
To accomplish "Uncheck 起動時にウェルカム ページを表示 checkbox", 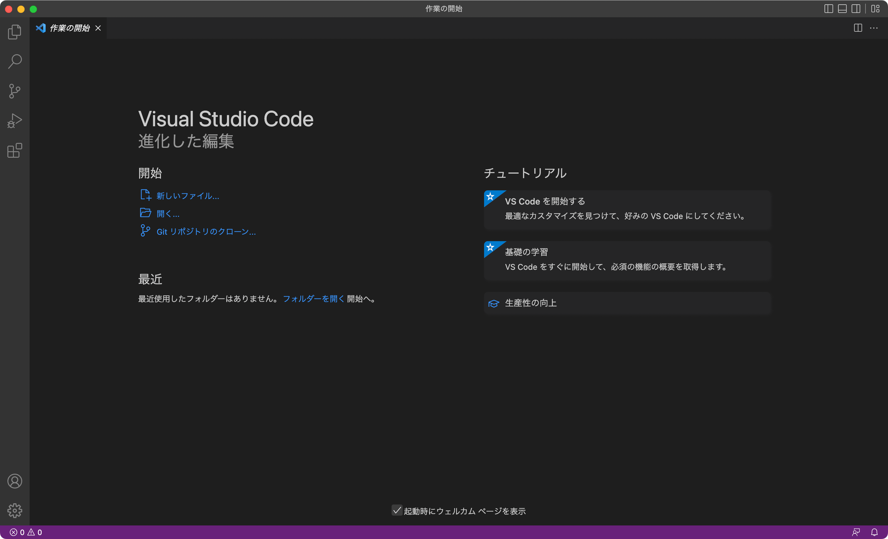I will 397,510.
